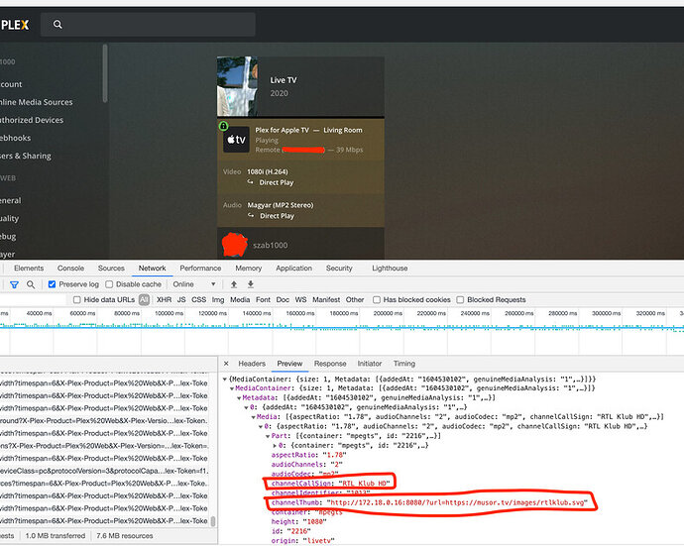Screen dimensions: 684x546
Task: Uncheck Preserve log checkbox
Action: [x=52, y=284]
